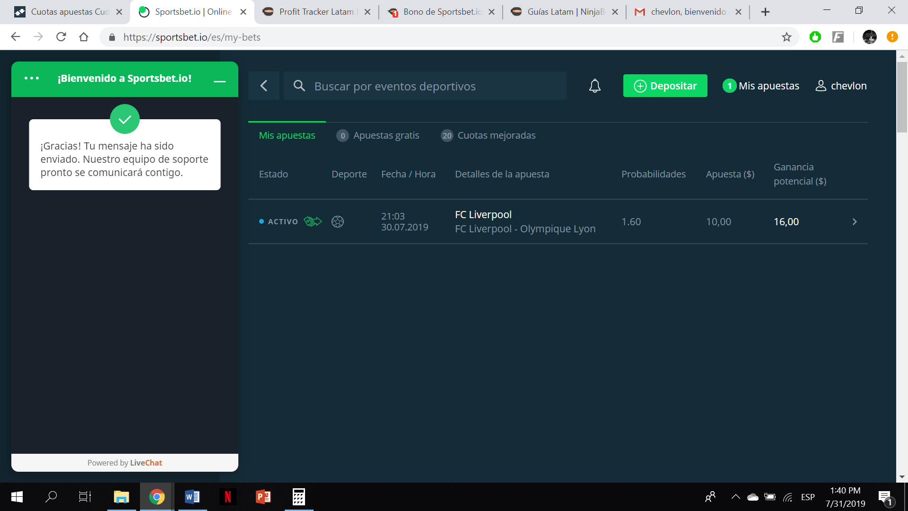Open Task View on taskbar
The height and width of the screenshot is (511, 908).
pyautogui.click(x=85, y=497)
